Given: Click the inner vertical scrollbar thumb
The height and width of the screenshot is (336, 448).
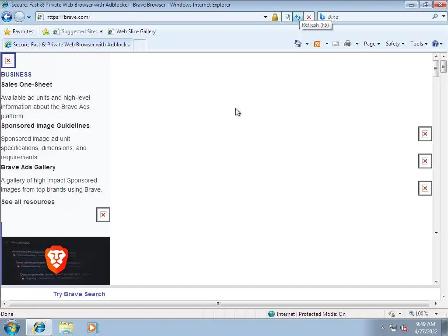Looking at the screenshot, I should point(436,69).
